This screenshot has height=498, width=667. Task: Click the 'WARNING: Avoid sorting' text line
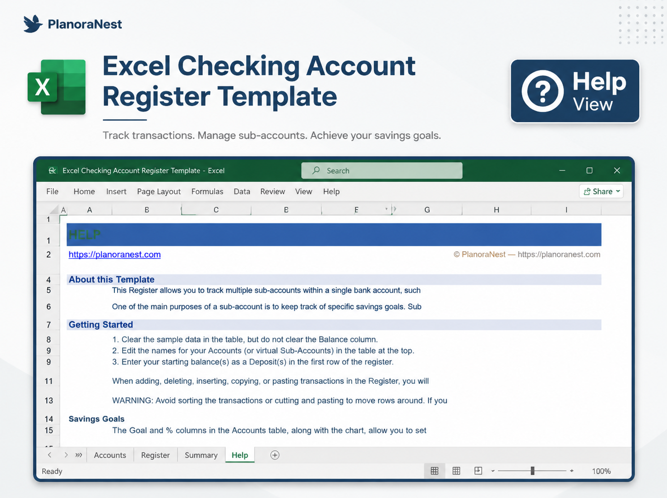279,401
